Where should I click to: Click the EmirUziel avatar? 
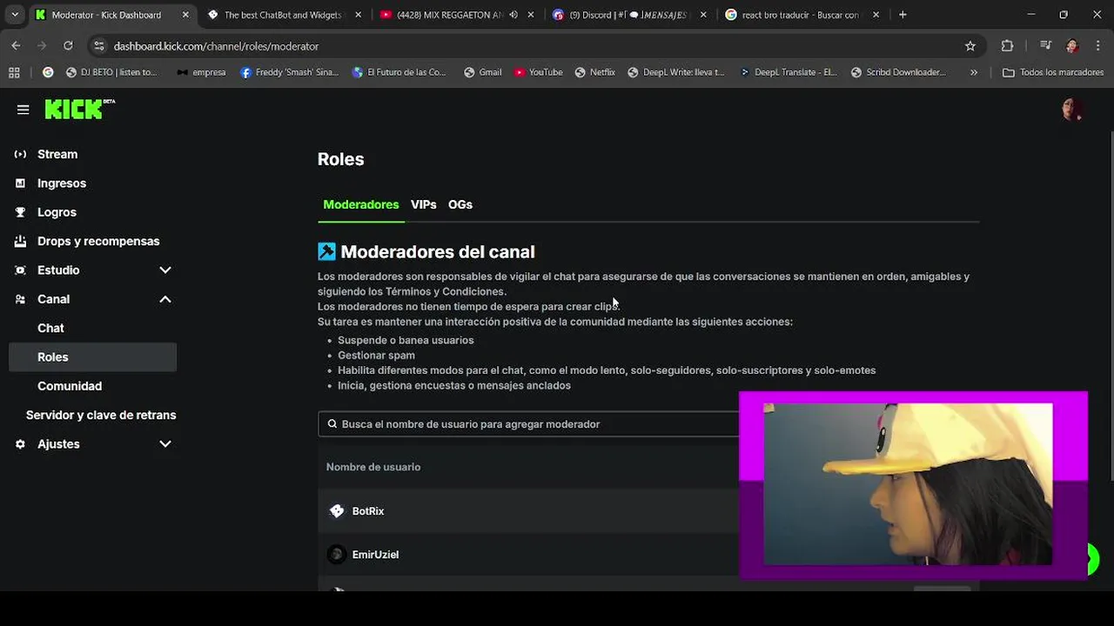(337, 555)
